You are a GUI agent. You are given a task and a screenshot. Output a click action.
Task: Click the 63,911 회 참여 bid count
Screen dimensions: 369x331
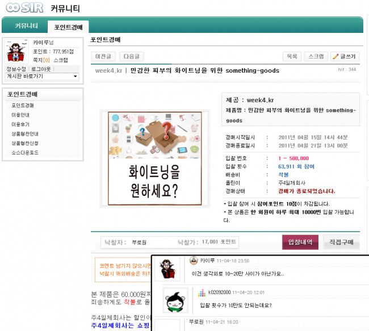pyautogui.click(x=296, y=166)
